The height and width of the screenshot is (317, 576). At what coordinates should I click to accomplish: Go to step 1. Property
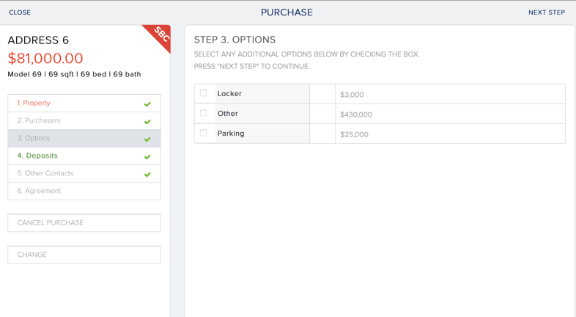pyautogui.click(x=34, y=103)
